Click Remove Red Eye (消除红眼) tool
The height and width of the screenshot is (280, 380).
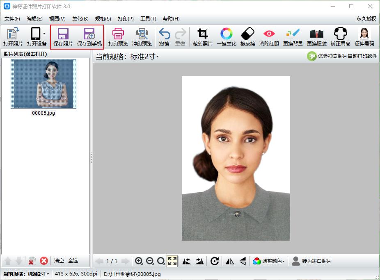pos(269,34)
